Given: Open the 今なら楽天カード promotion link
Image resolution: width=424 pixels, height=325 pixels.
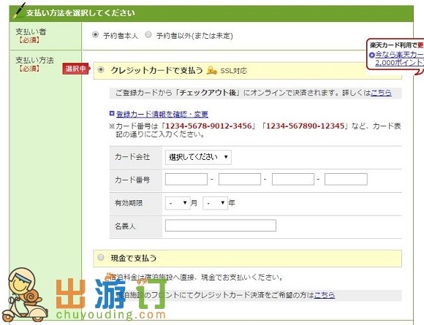Looking at the screenshot, I should [x=400, y=58].
